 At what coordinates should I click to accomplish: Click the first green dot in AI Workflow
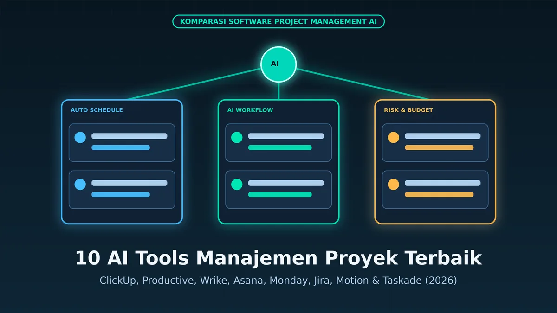coord(237,137)
